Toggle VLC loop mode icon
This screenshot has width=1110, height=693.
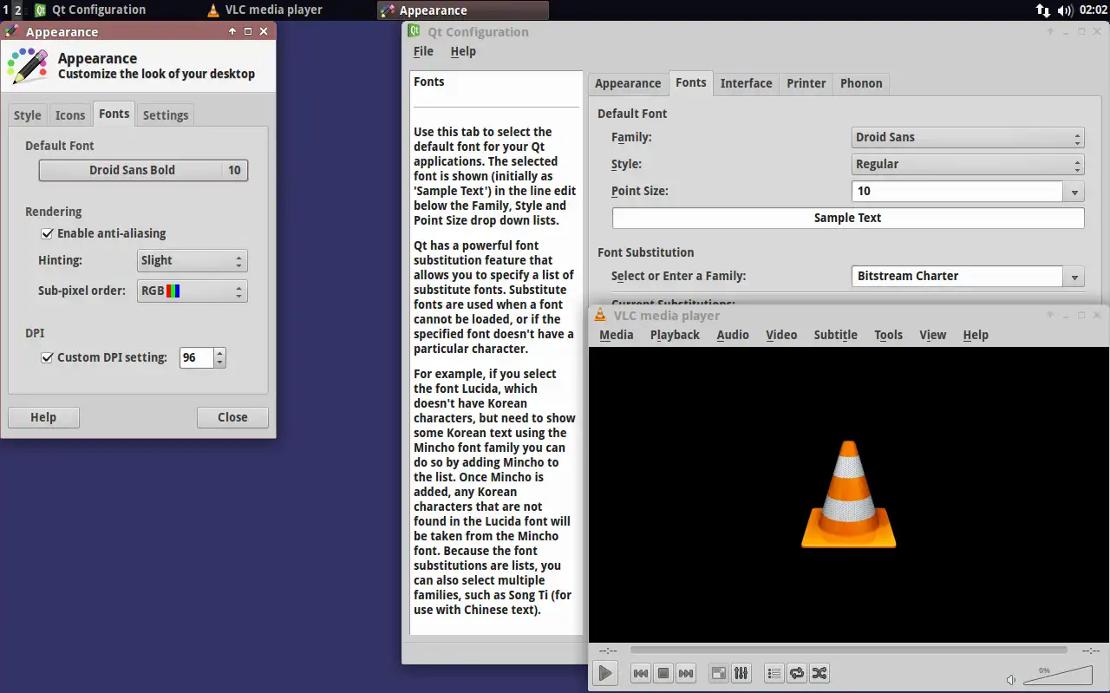(797, 673)
